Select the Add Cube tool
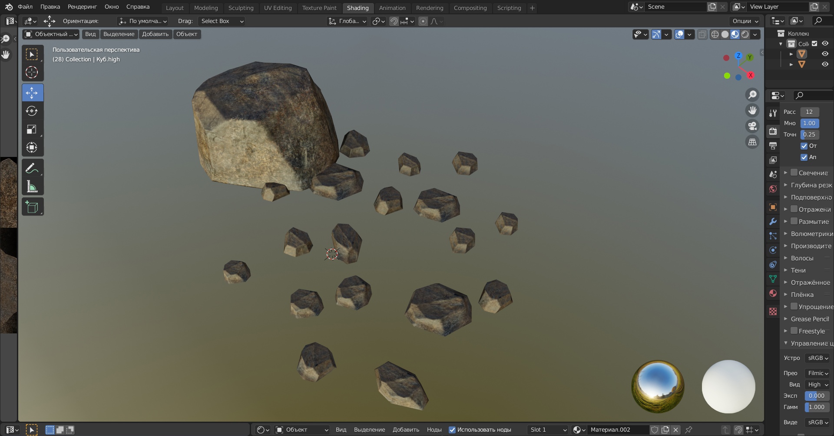The width and height of the screenshot is (834, 436). [32, 207]
